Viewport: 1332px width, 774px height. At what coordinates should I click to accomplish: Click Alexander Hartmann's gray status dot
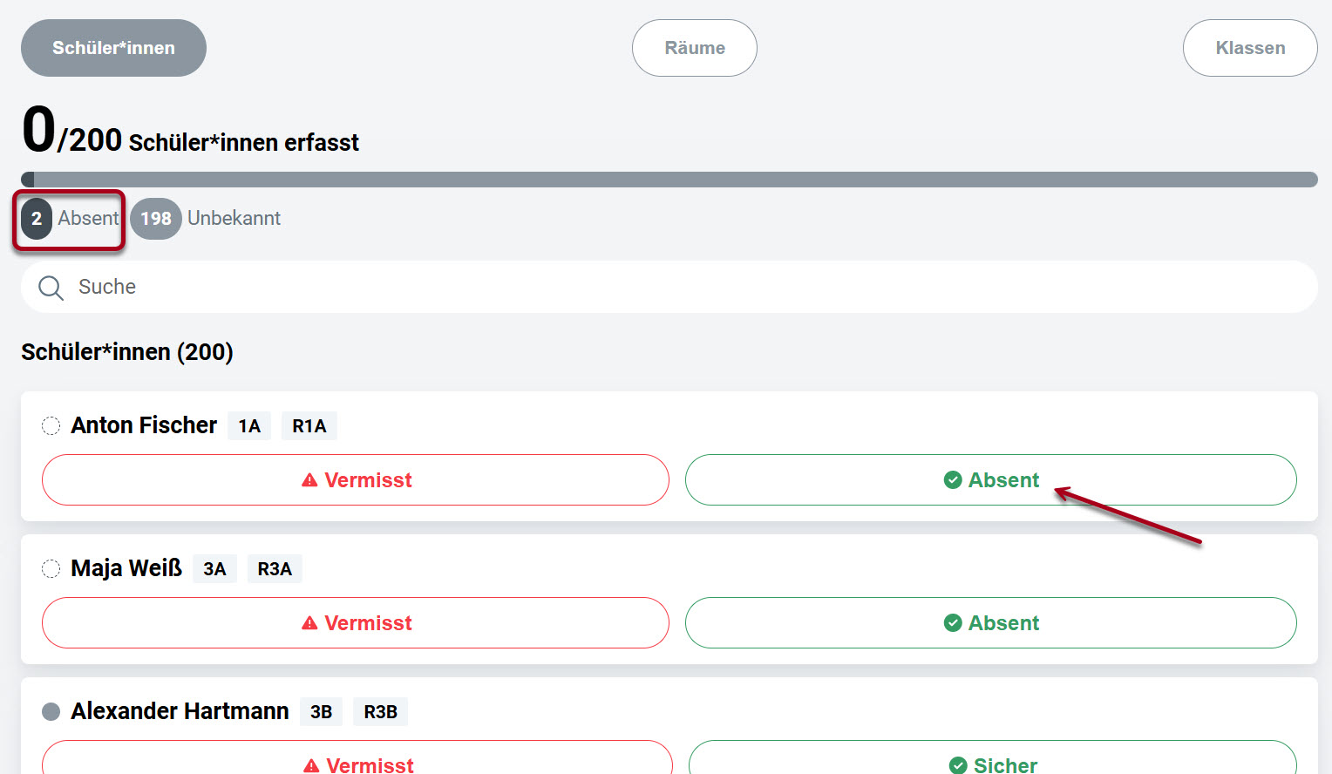pyautogui.click(x=51, y=711)
